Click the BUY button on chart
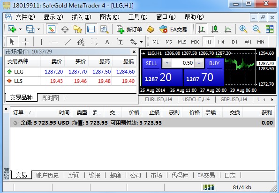This screenshot has width=279, height=193. click(x=214, y=63)
